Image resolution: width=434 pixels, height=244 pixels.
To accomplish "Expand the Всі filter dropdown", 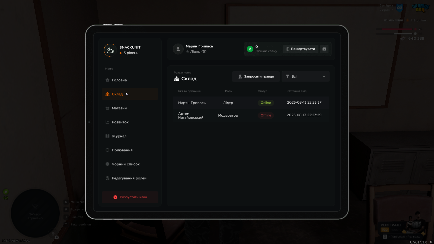I will (x=305, y=76).
